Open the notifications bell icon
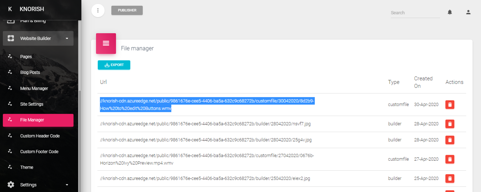 tap(450, 12)
